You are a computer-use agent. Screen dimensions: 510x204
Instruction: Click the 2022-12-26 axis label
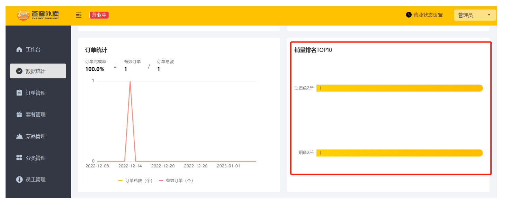pyautogui.click(x=196, y=166)
